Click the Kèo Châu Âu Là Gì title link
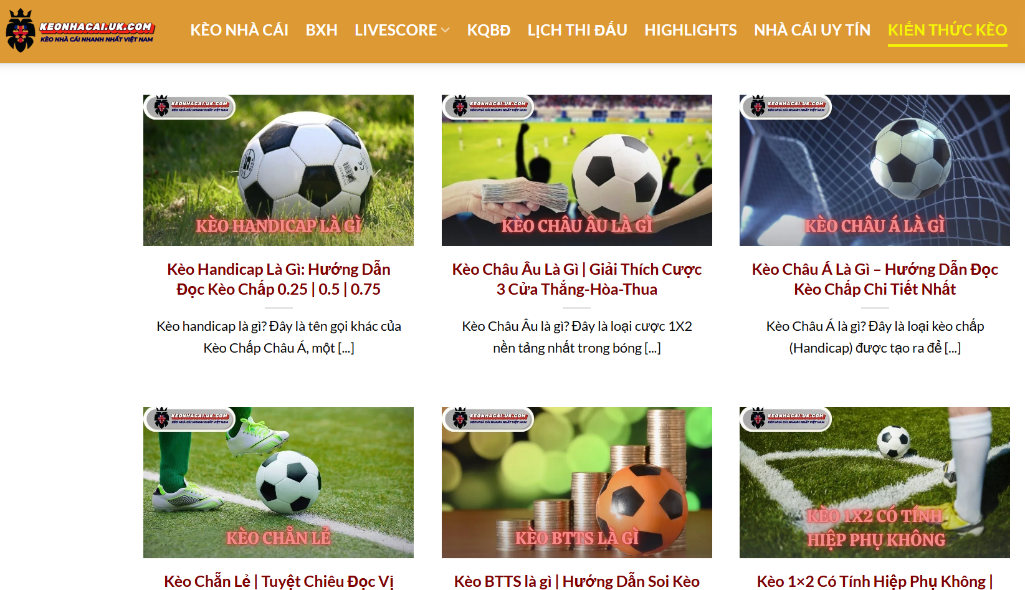This screenshot has width=1025, height=590. tap(577, 279)
